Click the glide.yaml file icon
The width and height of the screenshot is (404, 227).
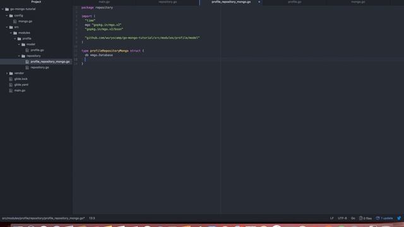point(11,84)
